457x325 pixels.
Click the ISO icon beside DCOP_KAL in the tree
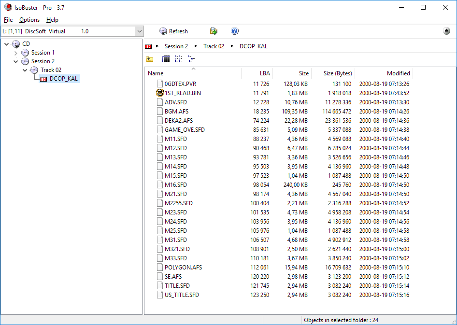43,79
